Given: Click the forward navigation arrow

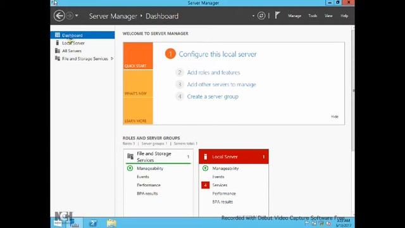Looking at the screenshot, I should [70, 16].
